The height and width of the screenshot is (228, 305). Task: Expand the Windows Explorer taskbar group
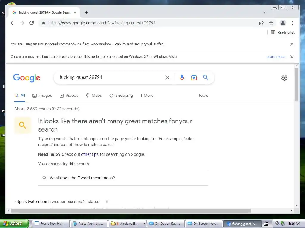127,224
